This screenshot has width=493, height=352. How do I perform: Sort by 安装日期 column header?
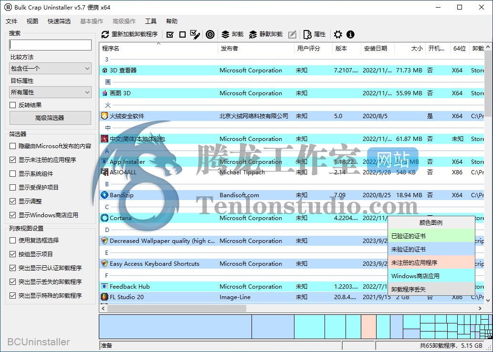[x=378, y=48]
